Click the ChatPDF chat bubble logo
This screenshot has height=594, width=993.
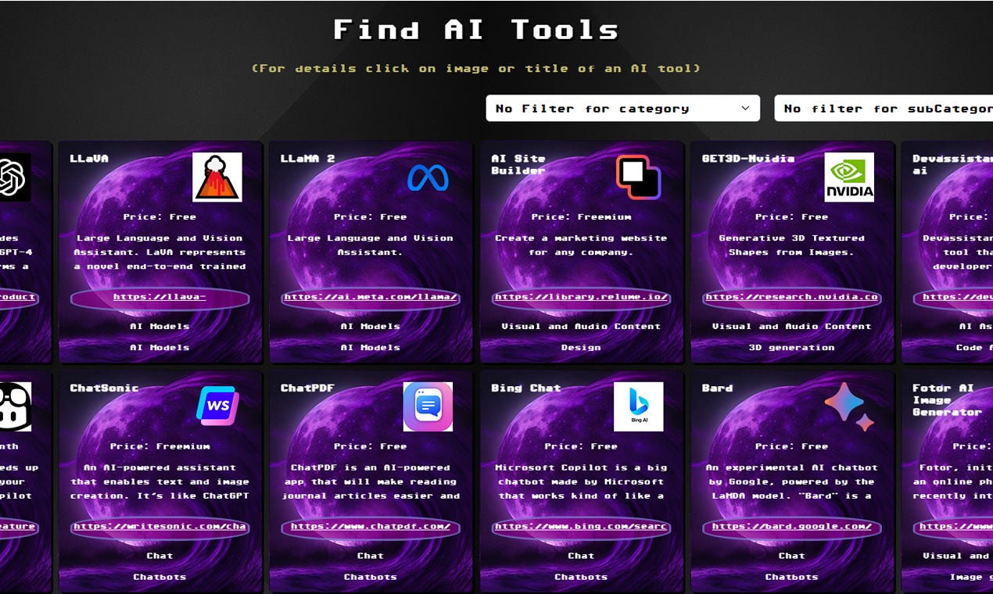[428, 406]
